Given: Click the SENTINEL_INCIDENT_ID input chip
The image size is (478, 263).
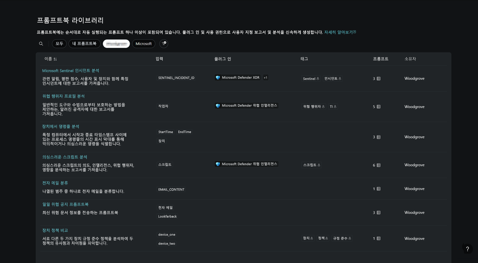Looking at the screenshot, I should (x=176, y=78).
